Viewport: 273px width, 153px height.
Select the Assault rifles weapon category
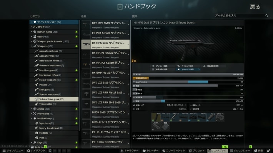54,56
